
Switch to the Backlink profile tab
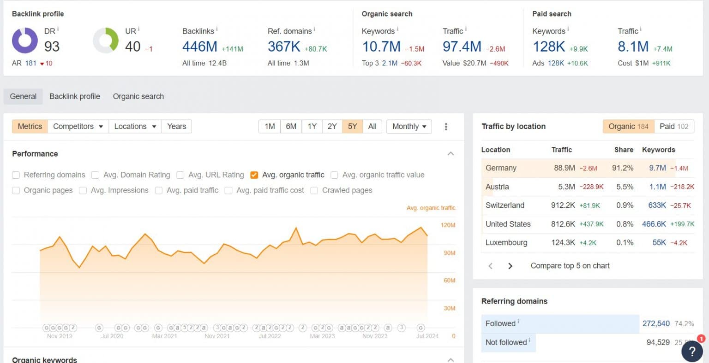[x=75, y=96]
